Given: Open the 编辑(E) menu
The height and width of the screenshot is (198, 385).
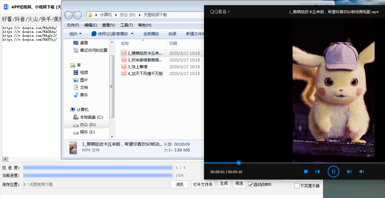Looking at the screenshot, I should 90,25.
